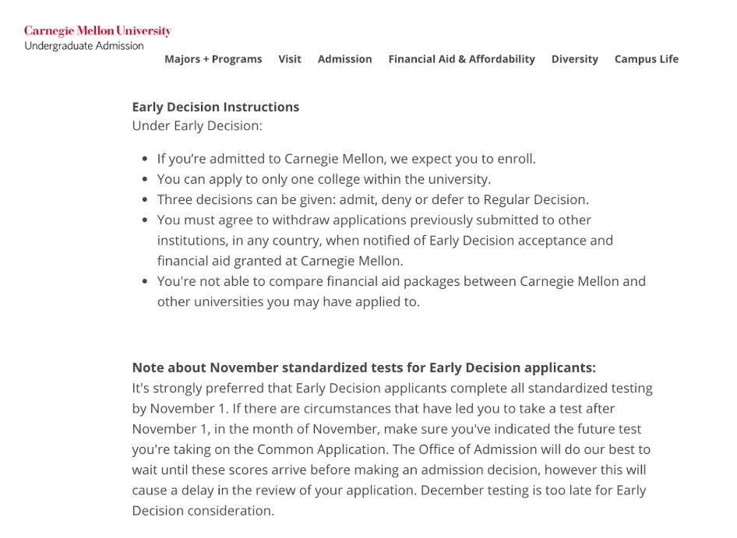Click the Carnegie Mellon University logo
Viewport: 737px width, 538px height.
pos(97,31)
